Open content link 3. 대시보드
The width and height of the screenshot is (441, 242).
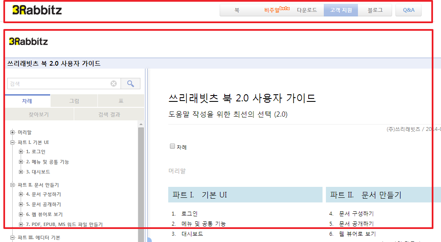192,234
